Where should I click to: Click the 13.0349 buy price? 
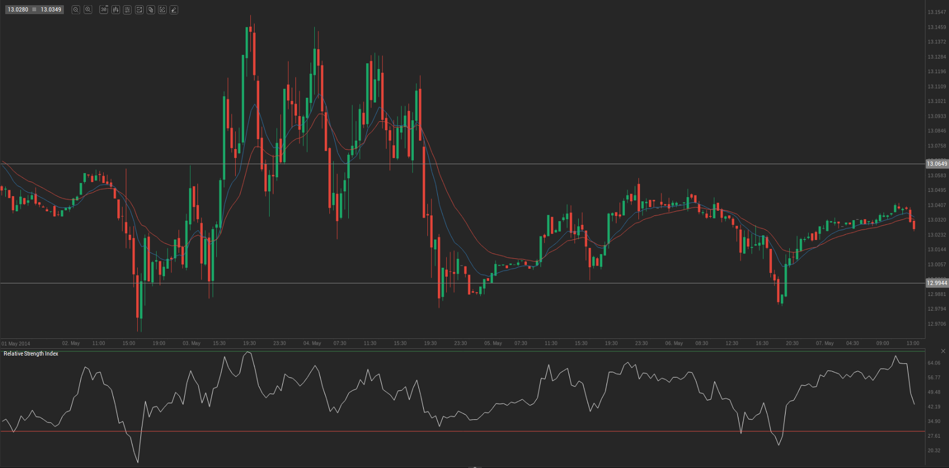click(51, 10)
